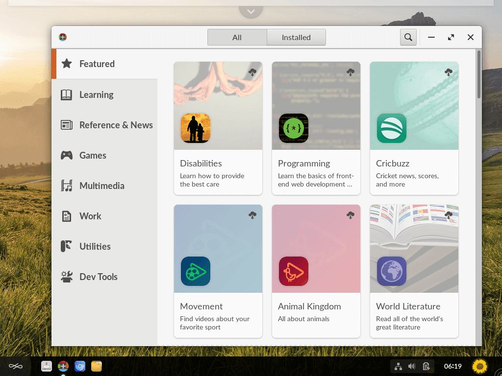Screen dimensions: 502x376
Task: Click the App Center taskbar icon
Action: pyautogui.click(x=63, y=366)
